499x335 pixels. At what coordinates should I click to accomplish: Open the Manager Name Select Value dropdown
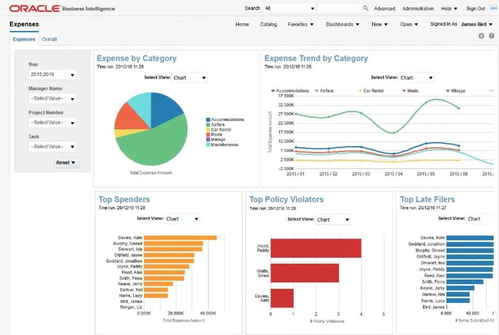[71, 98]
